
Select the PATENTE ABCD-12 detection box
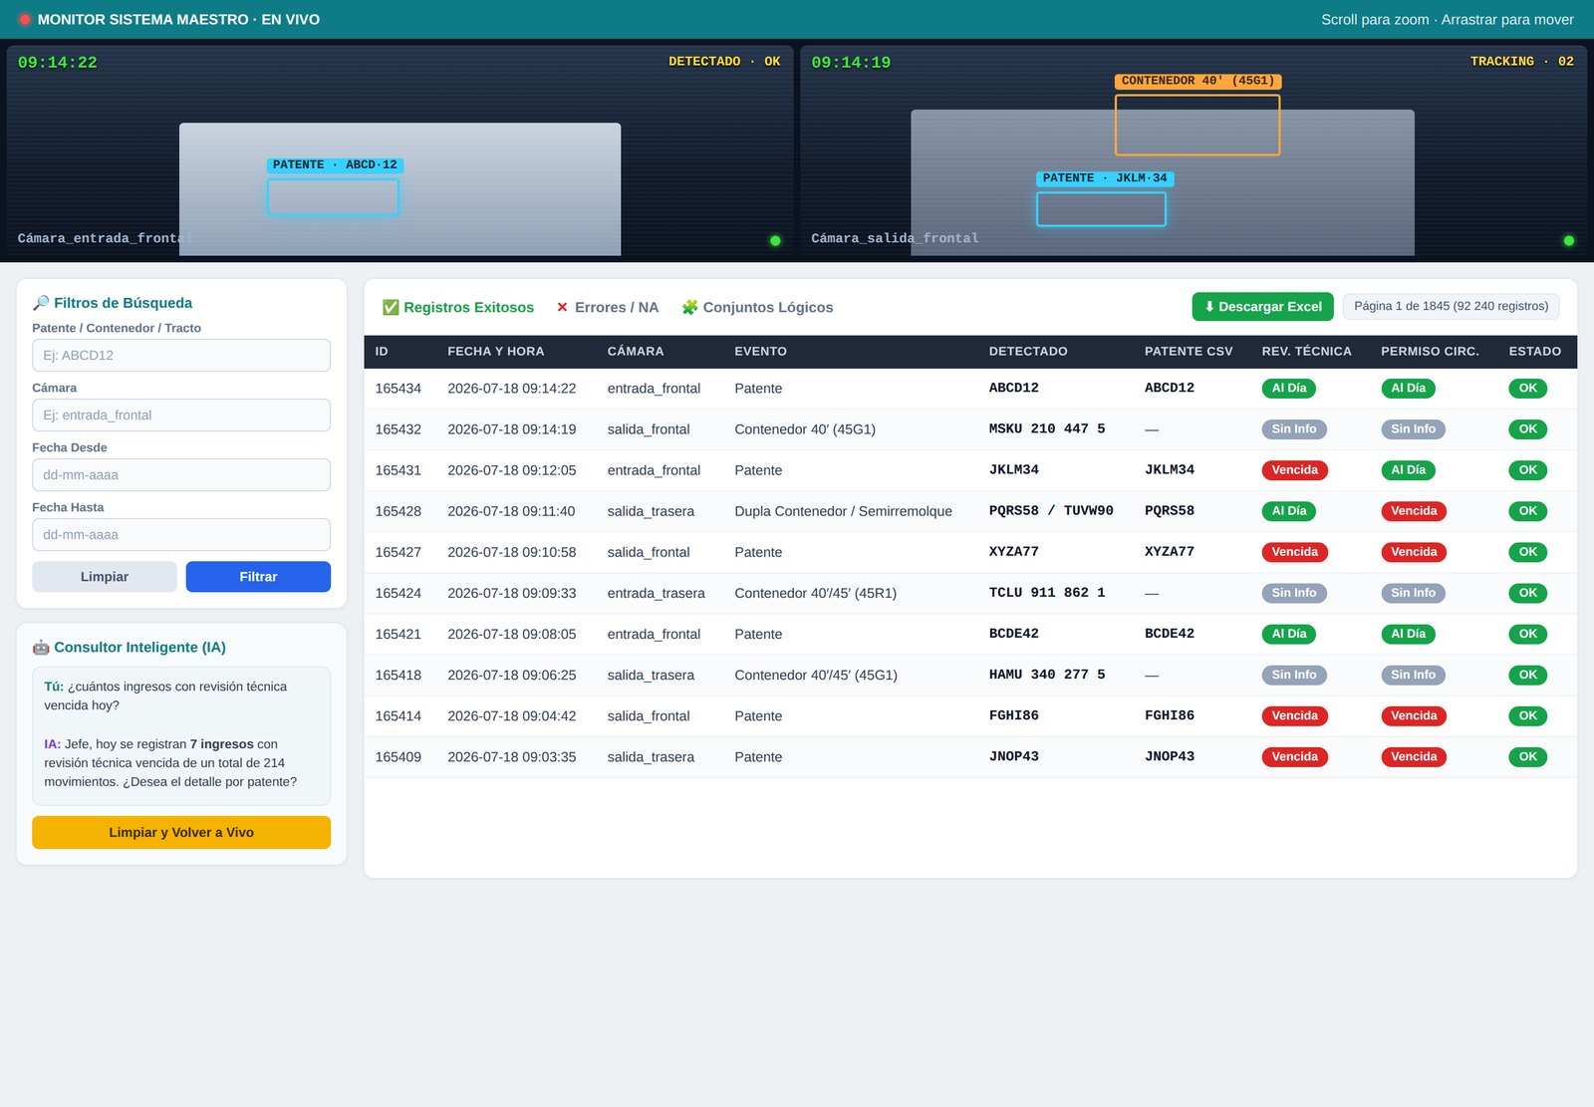point(333,196)
